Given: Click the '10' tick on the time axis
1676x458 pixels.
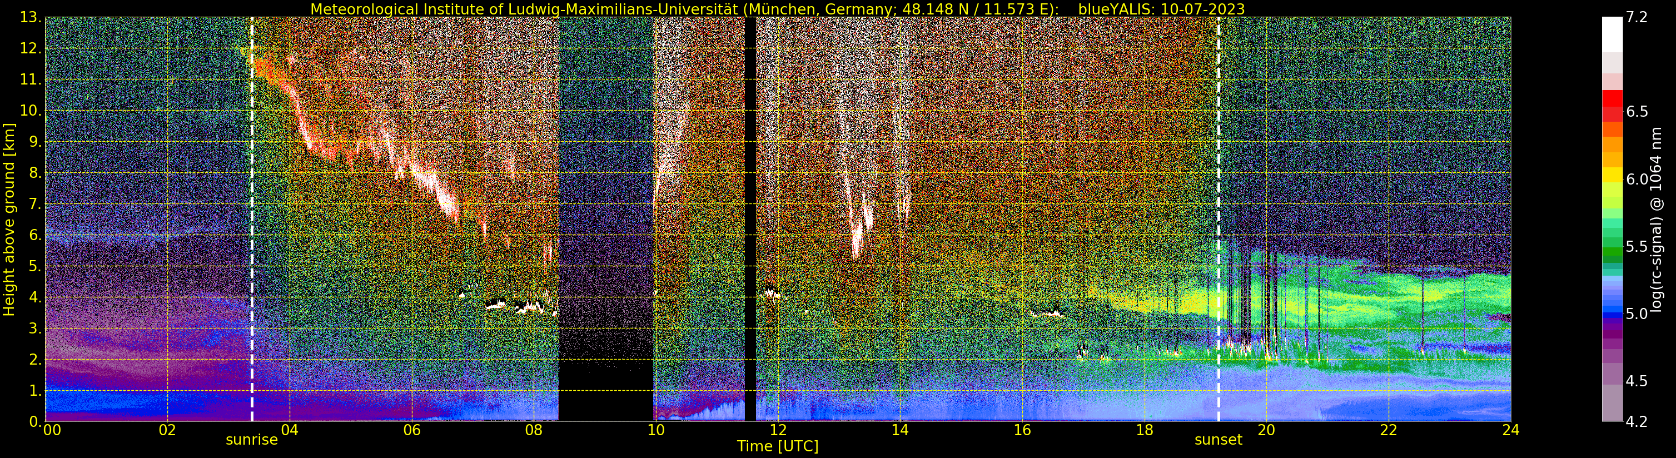Looking at the screenshot, I should tap(656, 430).
